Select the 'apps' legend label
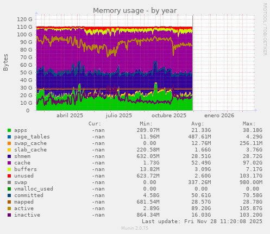The width and height of the screenshot is (270, 234). [21, 130]
